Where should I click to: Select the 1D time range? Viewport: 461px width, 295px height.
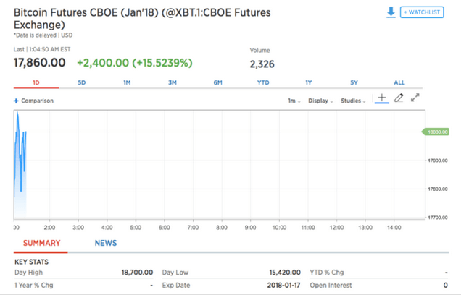coord(37,82)
